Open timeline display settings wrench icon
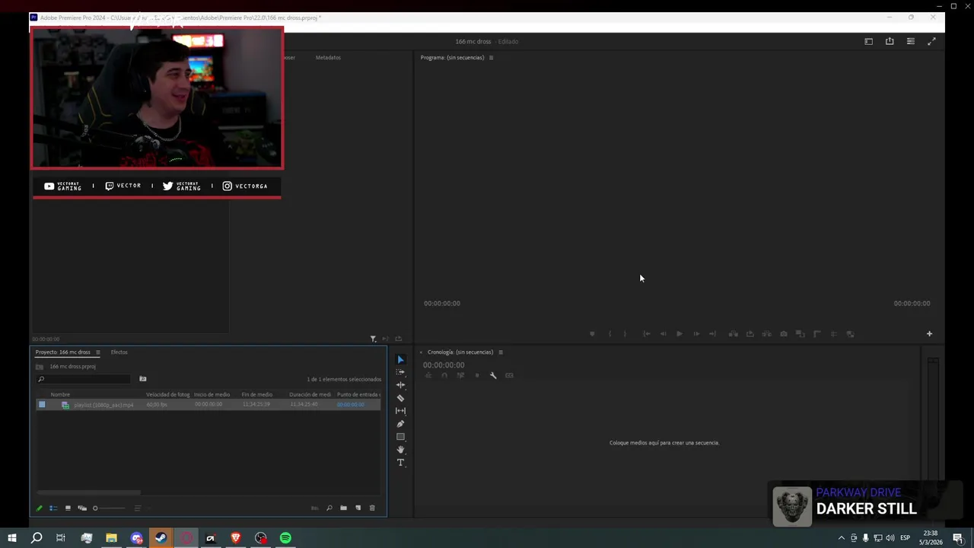This screenshot has width=974, height=548. pos(493,375)
